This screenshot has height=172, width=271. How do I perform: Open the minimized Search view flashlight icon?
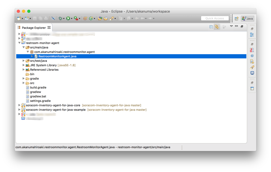tap(252, 67)
